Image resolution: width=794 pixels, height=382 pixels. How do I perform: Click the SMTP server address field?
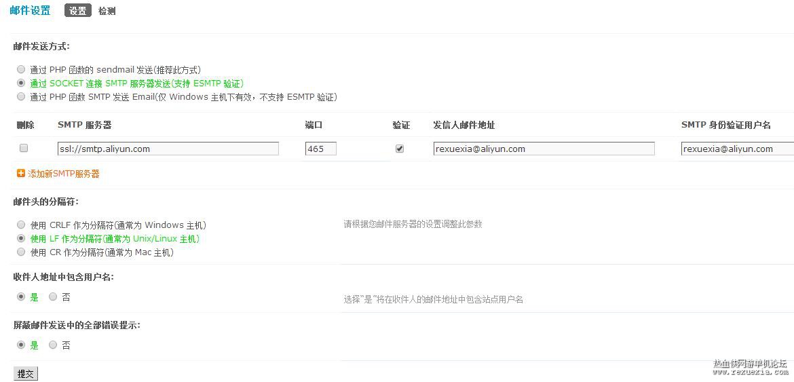tap(168, 149)
